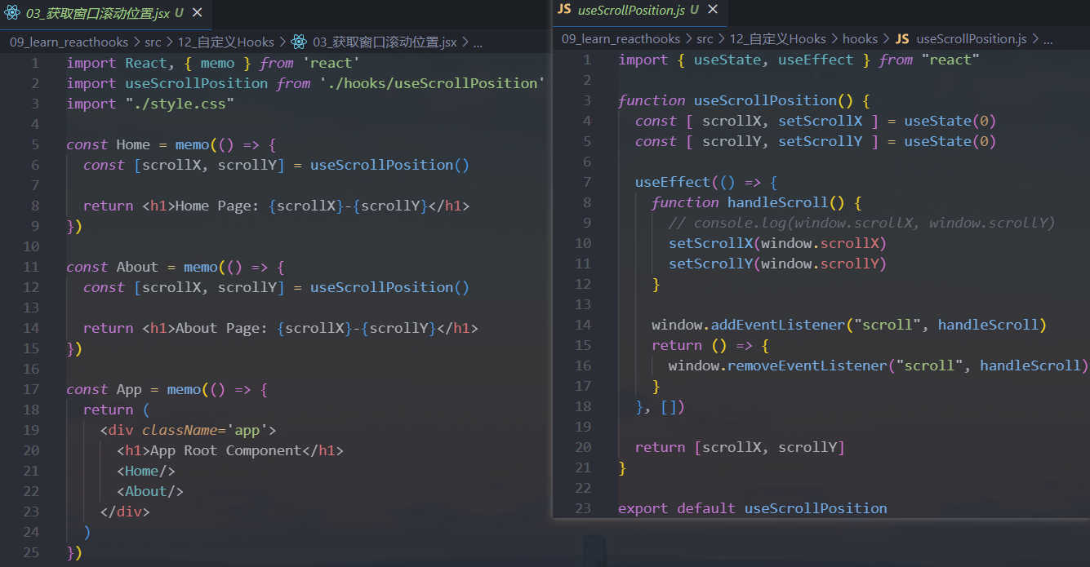
Task: Click the useEffect call on line 7
Action: (x=673, y=182)
